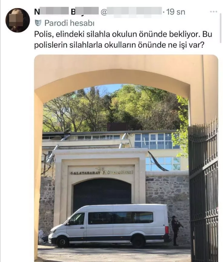223x262 pixels.
Task: Click the 'Parodi hesabı' label
Action: coord(69,23)
